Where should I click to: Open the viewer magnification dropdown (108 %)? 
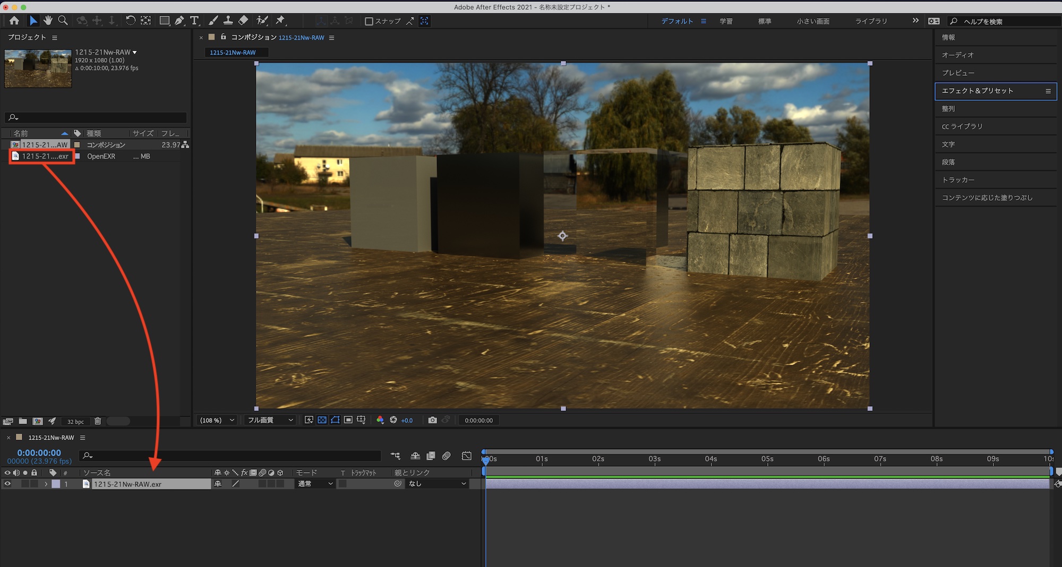(217, 420)
